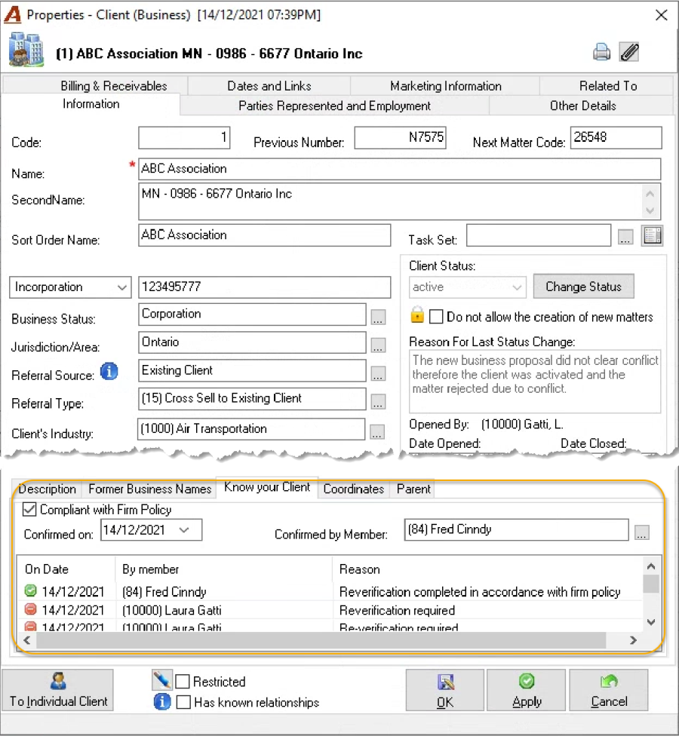Viewport: 679px width, 739px height.
Task: Click the Previous Number field
Action: pos(400,137)
